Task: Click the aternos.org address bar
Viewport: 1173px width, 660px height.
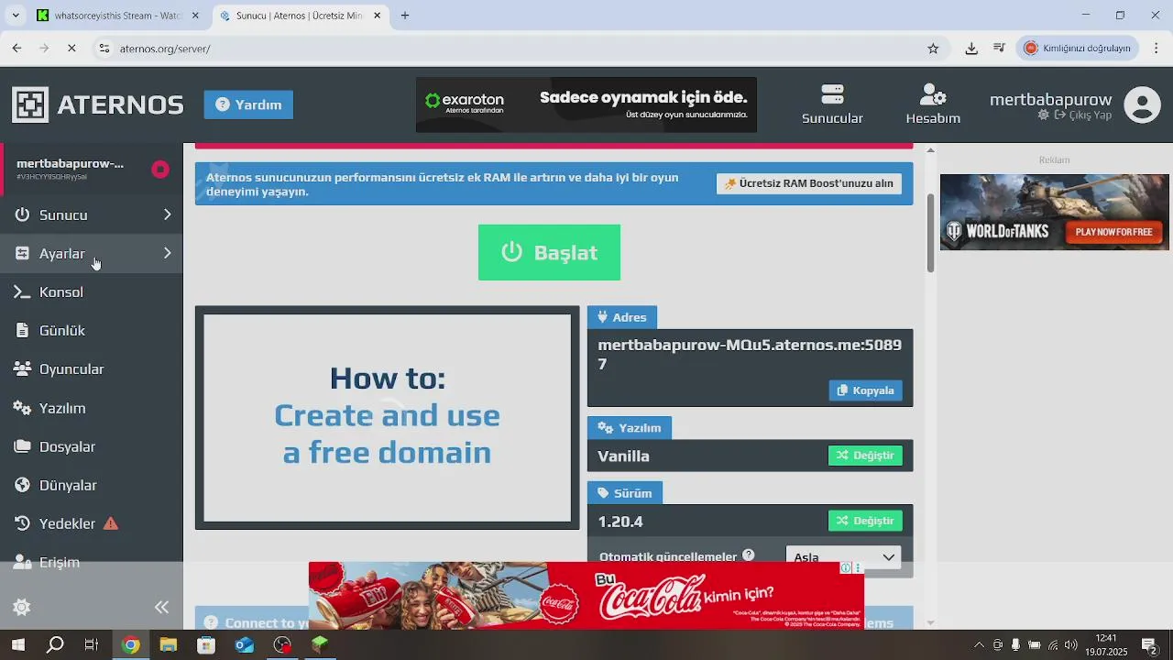Action: coord(513,49)
